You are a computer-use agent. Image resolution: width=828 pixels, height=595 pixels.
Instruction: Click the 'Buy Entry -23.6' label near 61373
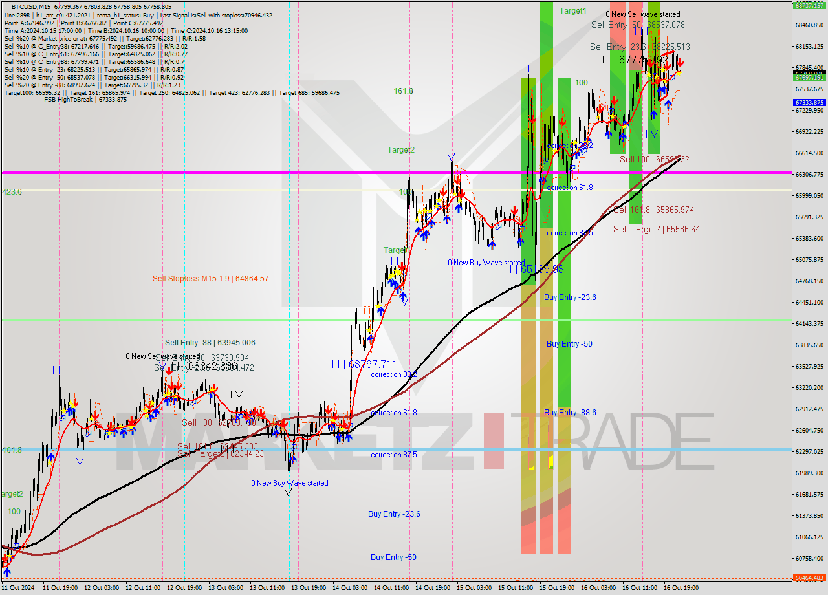pyautogui.click(x=394, y=514)
